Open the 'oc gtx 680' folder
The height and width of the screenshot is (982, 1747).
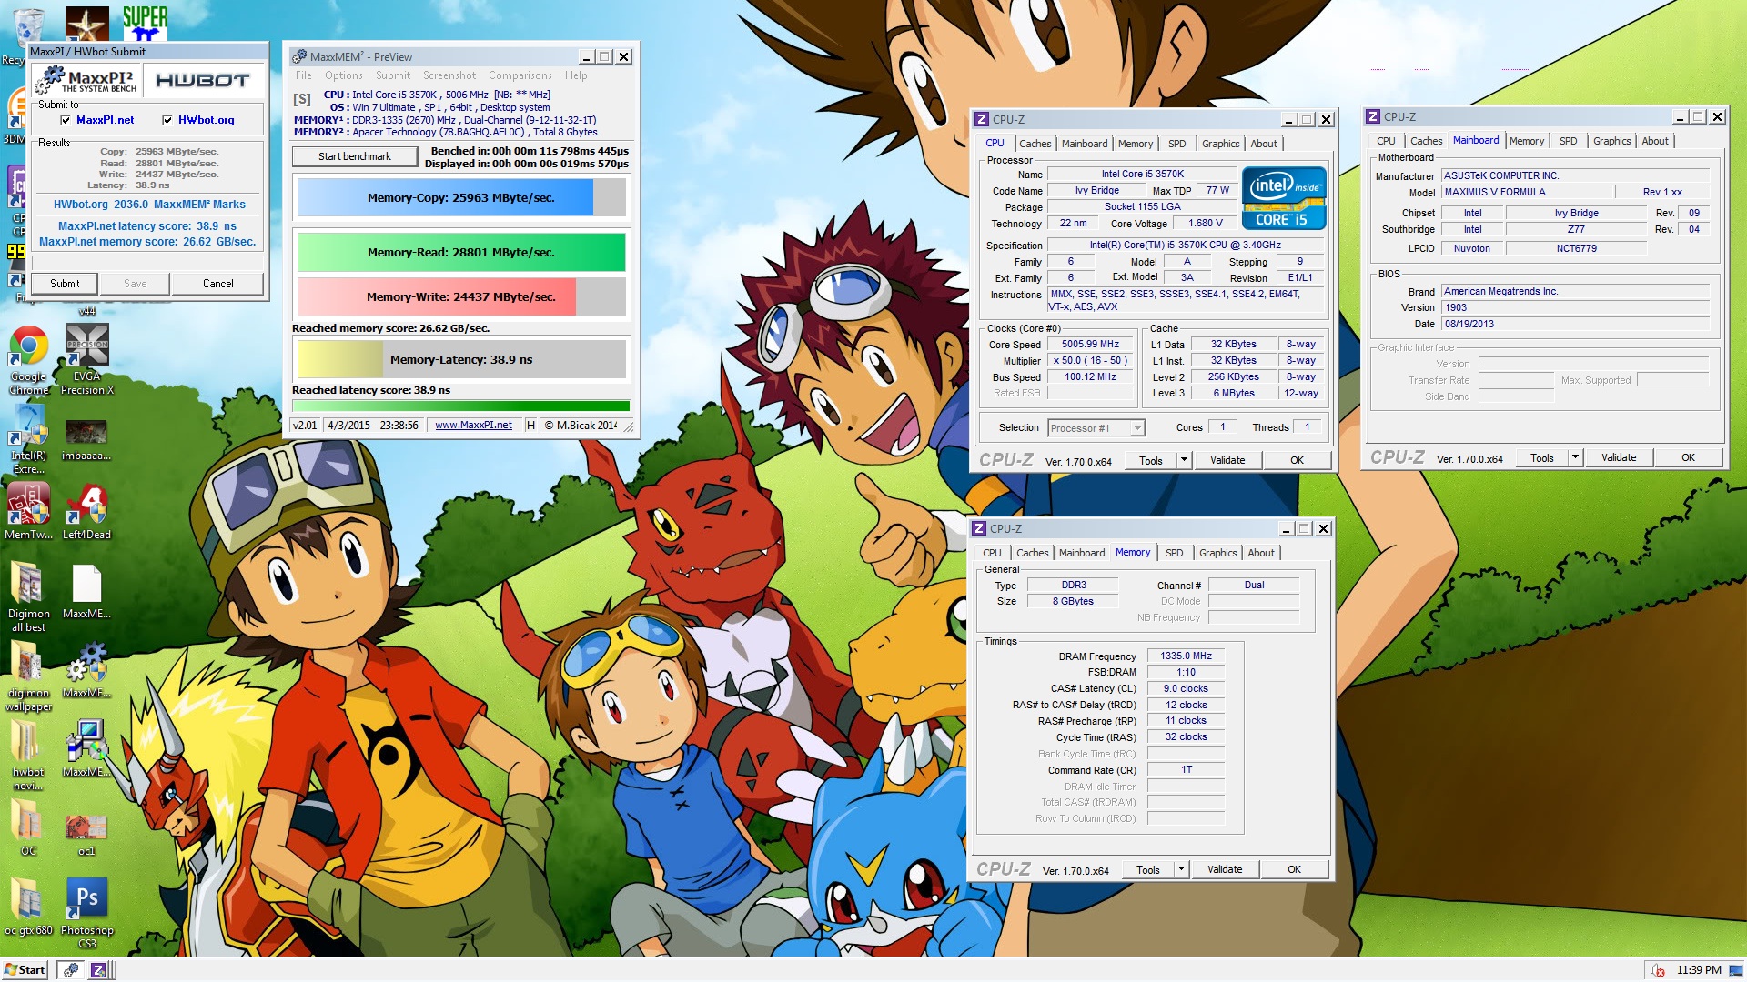click(29, 906)
